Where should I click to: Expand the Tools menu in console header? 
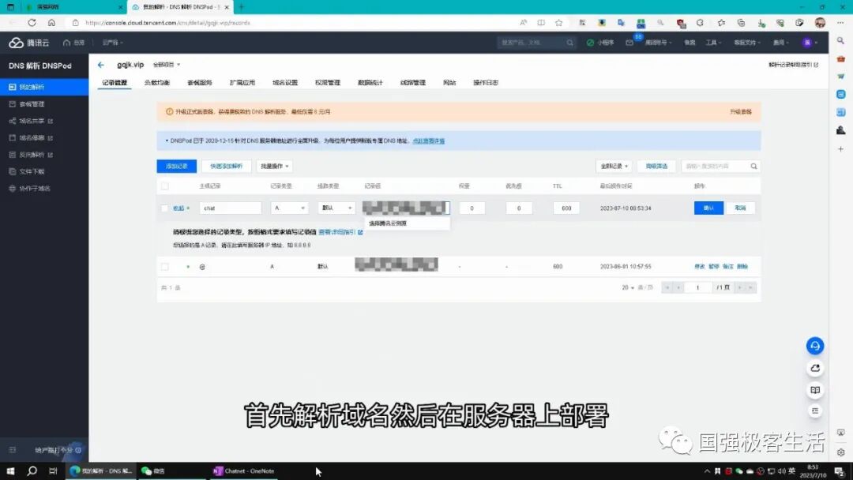click(x=713, y=43)
